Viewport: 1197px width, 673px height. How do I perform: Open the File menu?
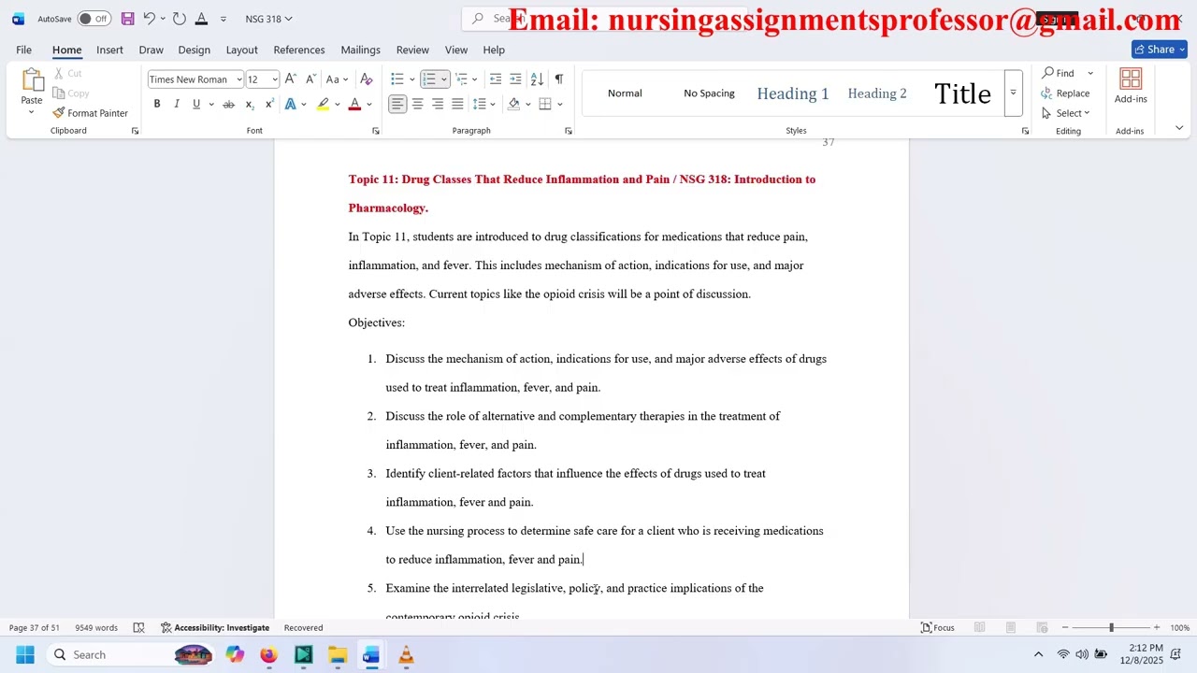pyautogui.click(x=23, y=50)
